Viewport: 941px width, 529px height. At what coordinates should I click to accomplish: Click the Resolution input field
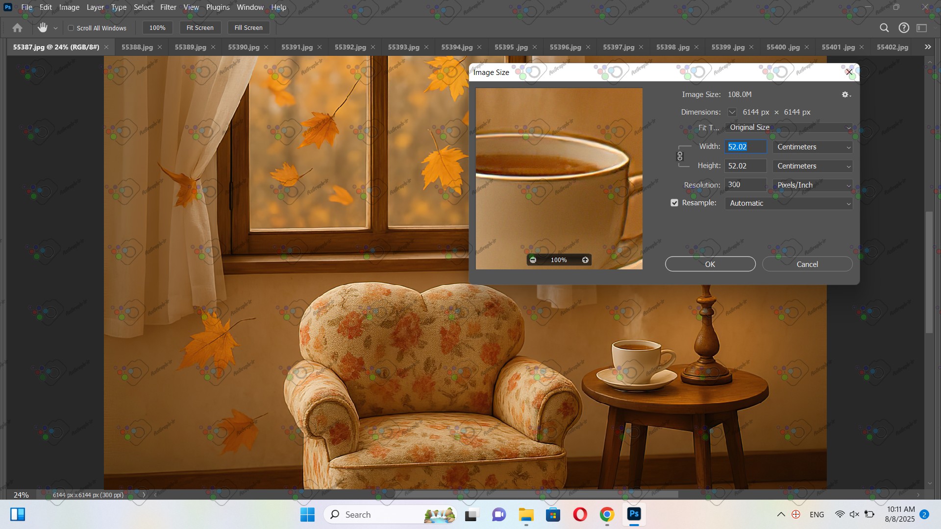coord(745,185)
